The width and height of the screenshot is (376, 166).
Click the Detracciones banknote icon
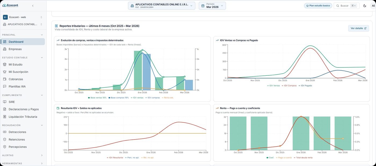(x=5, y=132)
